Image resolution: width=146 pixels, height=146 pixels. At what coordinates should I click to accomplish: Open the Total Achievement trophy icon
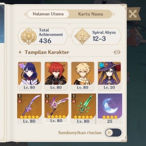click(x=29, y=36)
